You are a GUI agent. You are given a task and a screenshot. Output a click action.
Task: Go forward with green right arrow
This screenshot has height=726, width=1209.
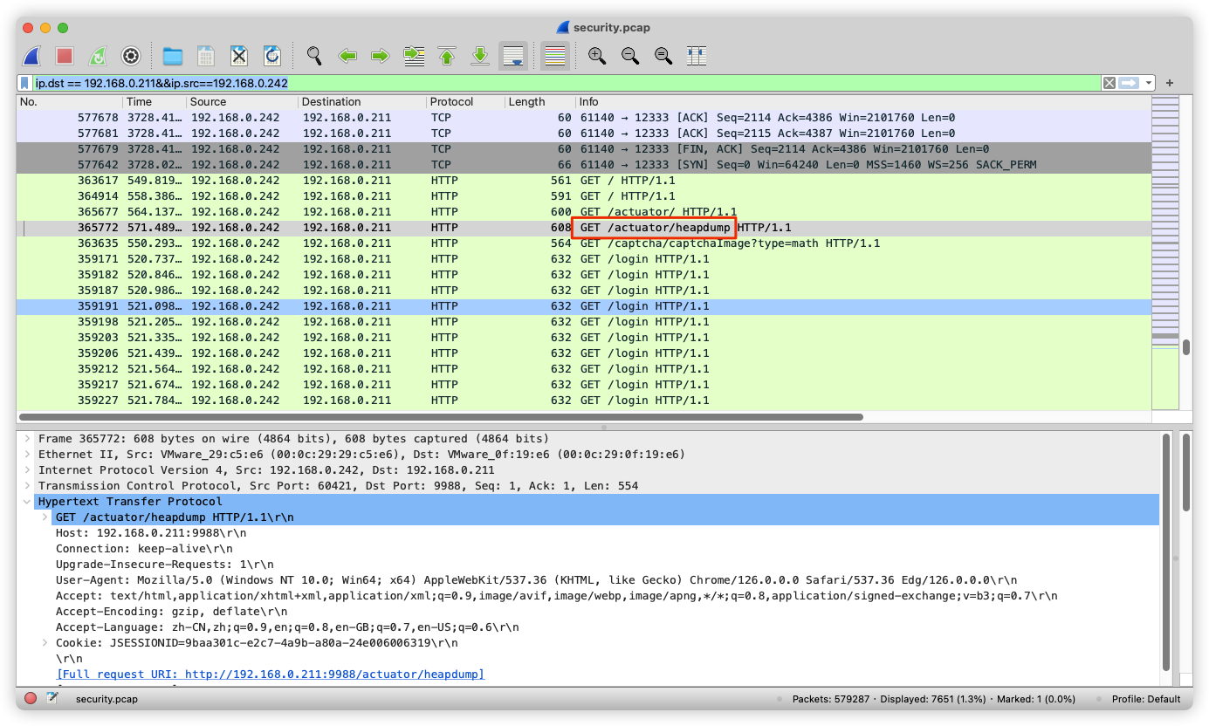[381, 57]
